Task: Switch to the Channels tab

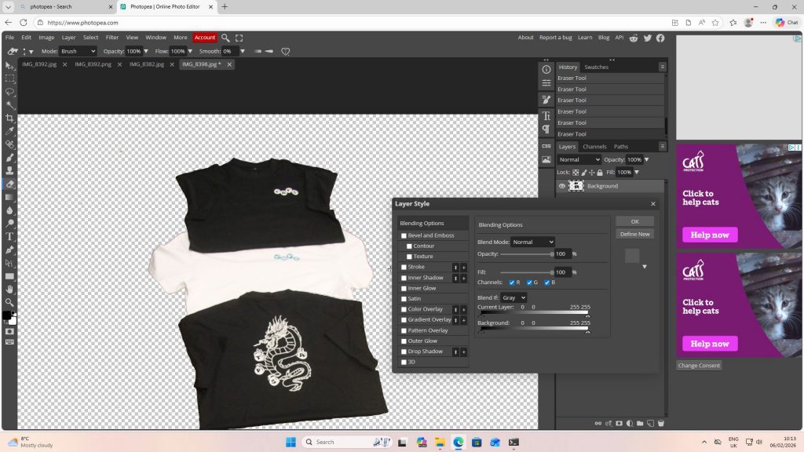Action: click(594, 147)
